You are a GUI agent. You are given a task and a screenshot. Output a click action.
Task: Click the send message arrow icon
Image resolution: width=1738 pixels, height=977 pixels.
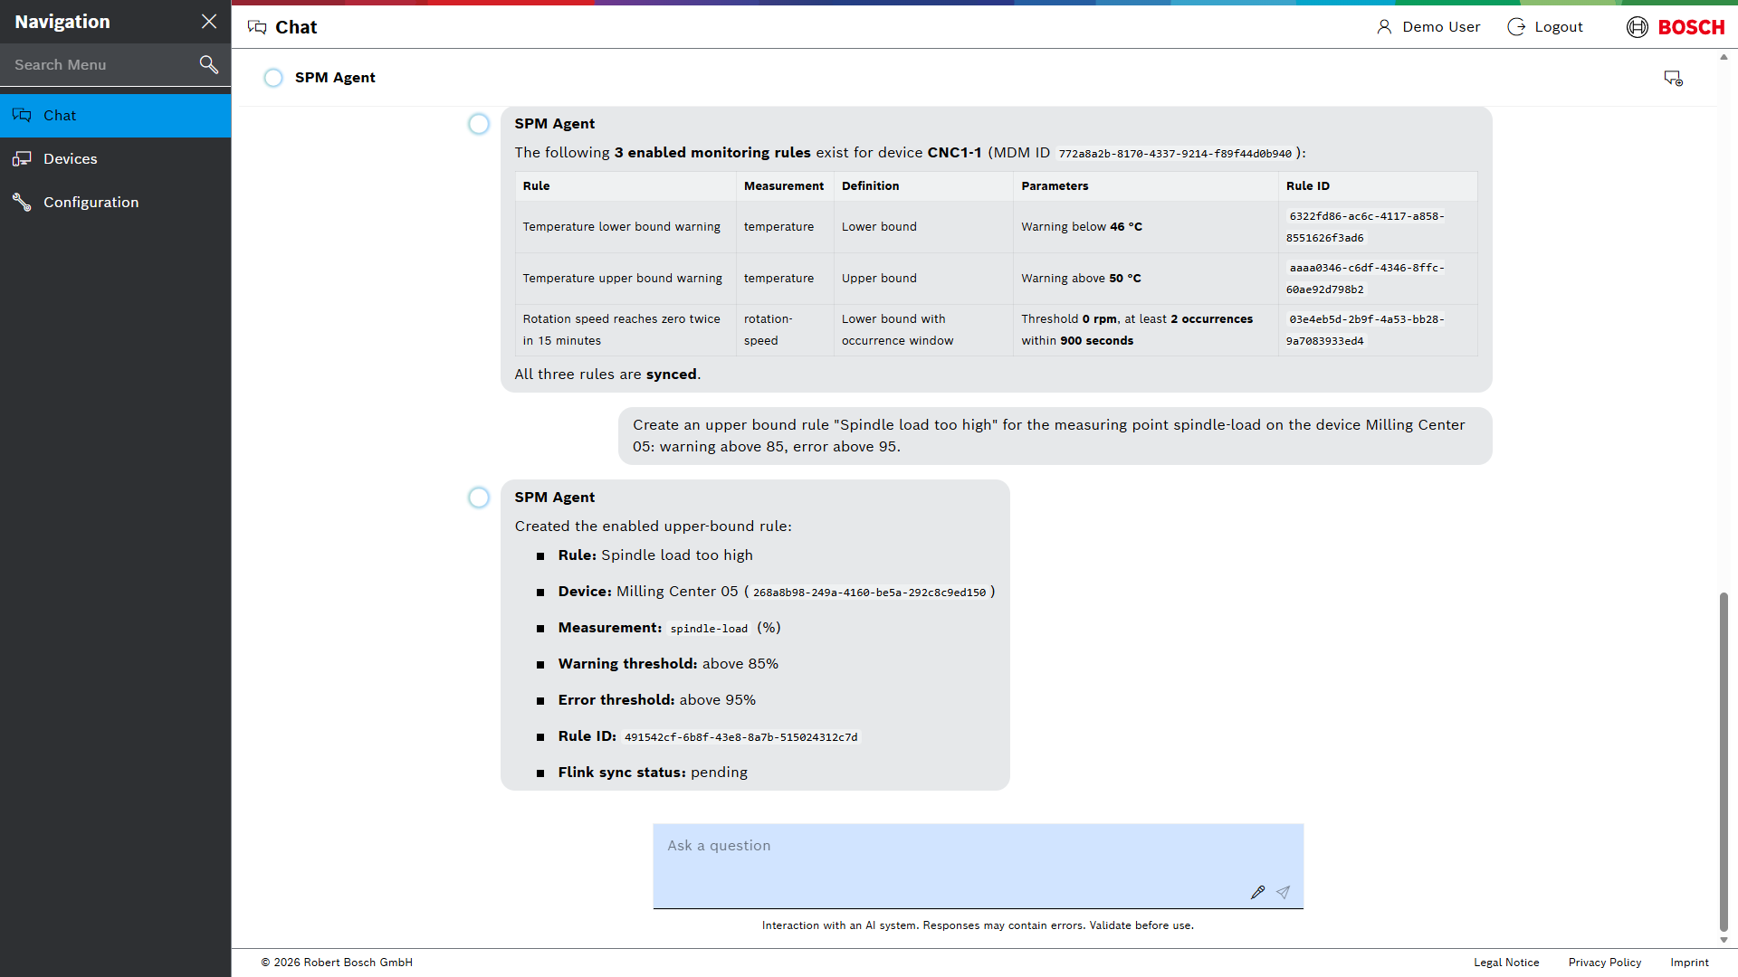coord(1283,892)
